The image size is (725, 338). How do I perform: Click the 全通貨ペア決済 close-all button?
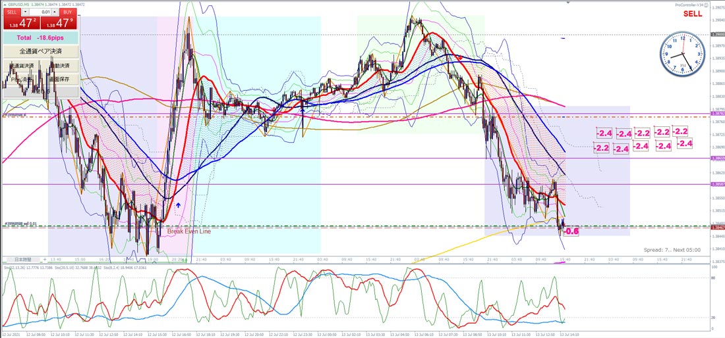41,50
